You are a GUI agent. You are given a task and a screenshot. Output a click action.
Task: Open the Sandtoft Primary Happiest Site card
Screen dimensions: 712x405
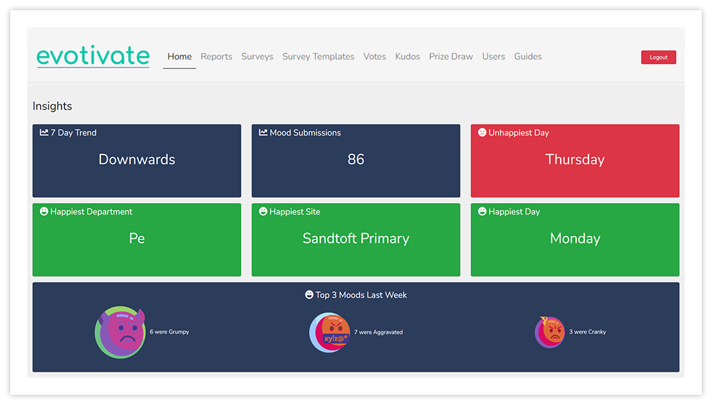(356, 240)
